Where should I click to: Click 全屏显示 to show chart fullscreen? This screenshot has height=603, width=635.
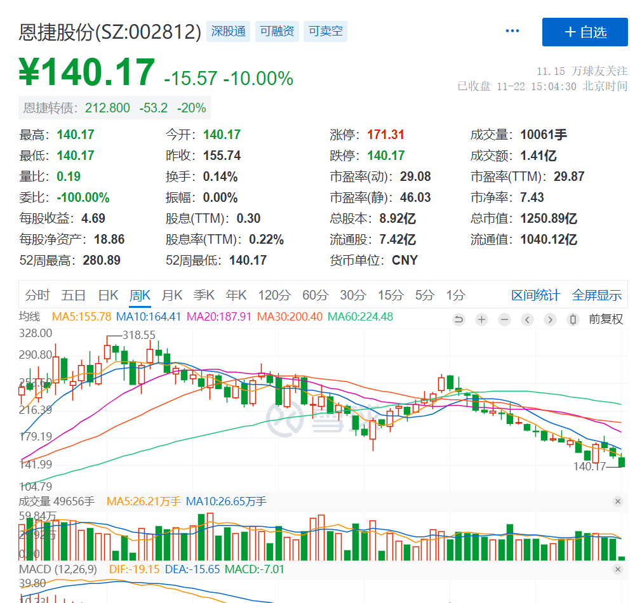[596, 295]
